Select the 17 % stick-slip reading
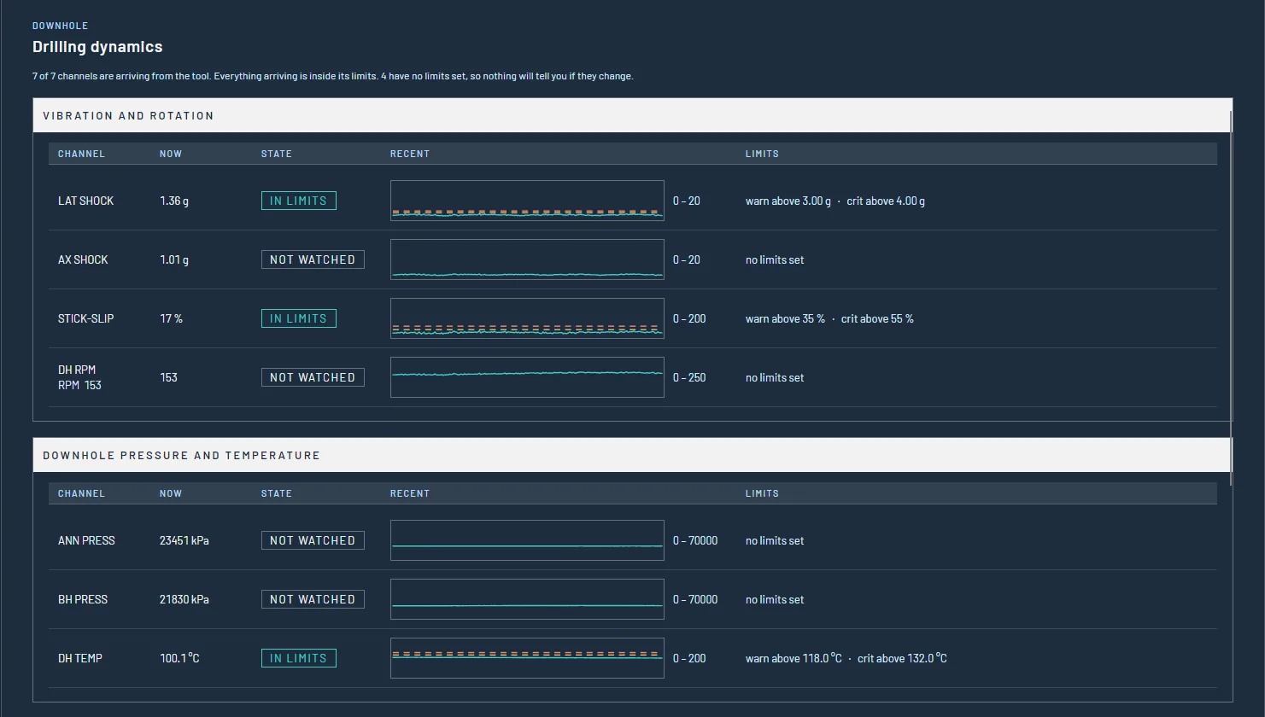1265x717 pixels. 171,318
